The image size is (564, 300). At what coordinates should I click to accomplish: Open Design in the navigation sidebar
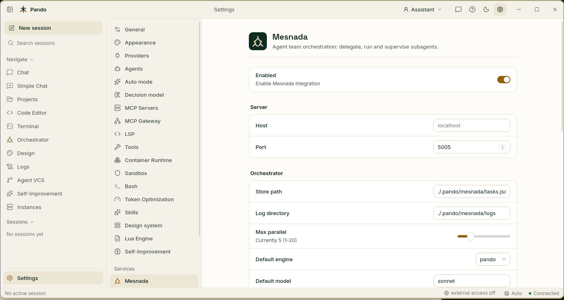pos(53,153)
